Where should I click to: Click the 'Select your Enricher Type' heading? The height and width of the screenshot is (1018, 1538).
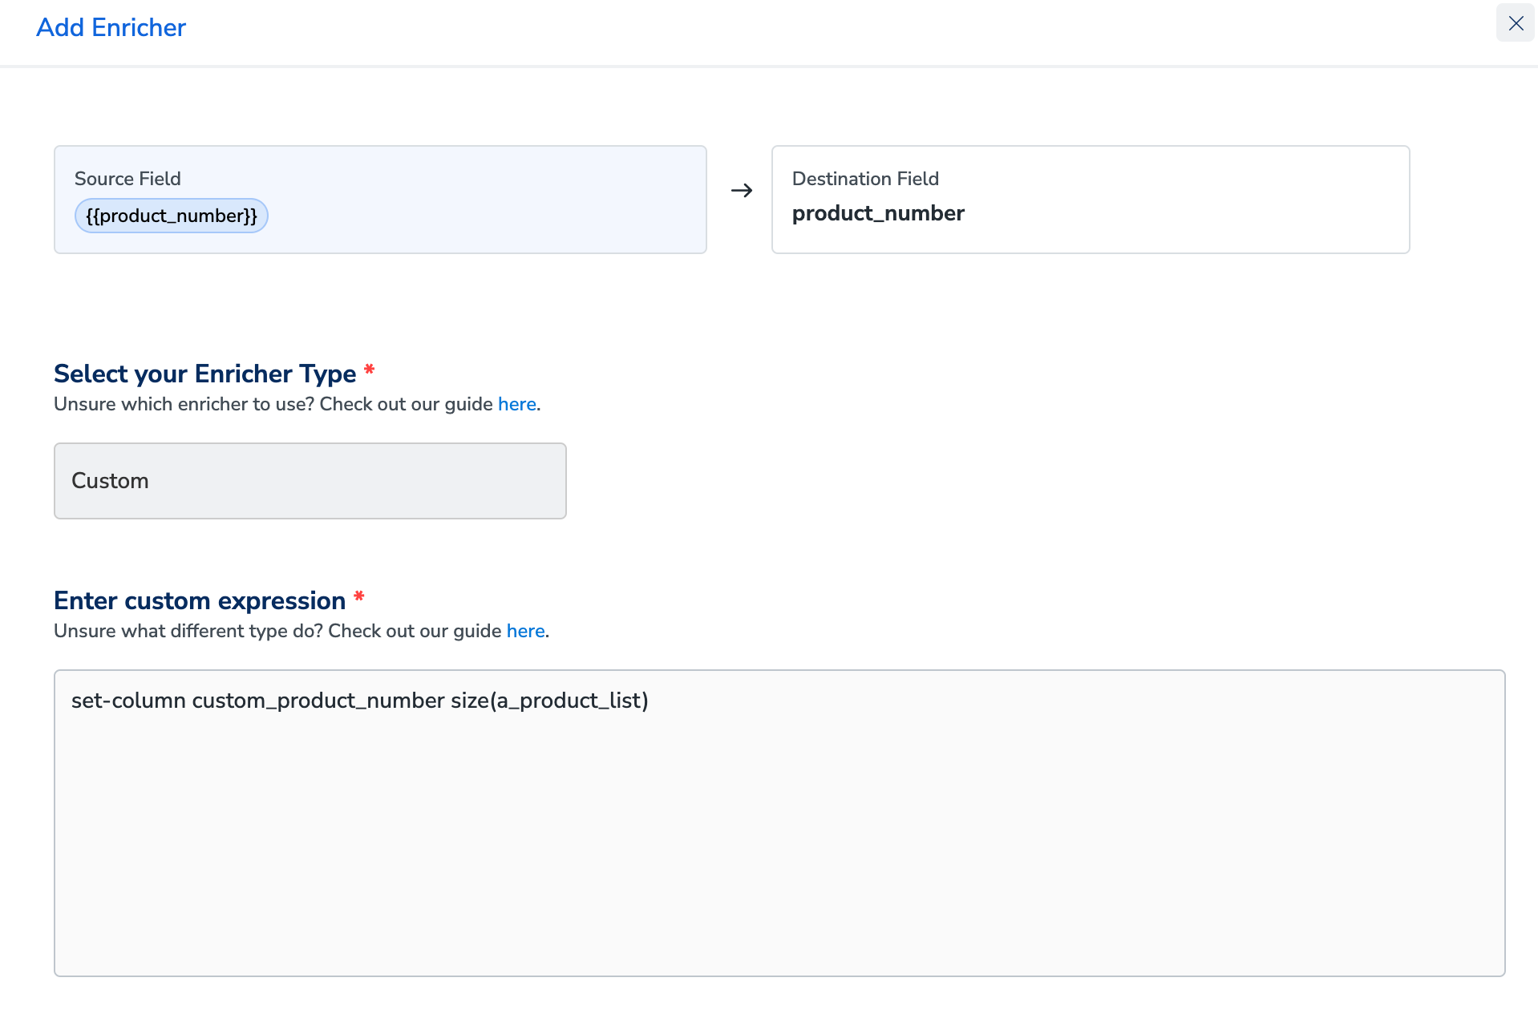pos(204,374)
